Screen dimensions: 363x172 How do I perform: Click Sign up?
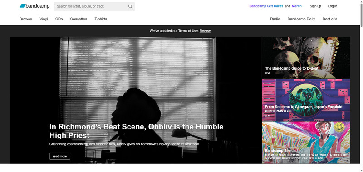315,6
